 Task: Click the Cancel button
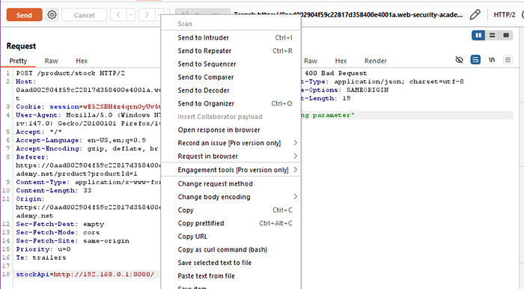pyautogui.click(x=84, y=15)
